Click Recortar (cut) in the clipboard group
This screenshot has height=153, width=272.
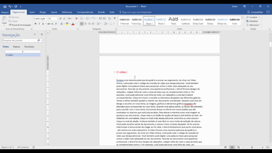pyautogui.click(x=14, y=17)
